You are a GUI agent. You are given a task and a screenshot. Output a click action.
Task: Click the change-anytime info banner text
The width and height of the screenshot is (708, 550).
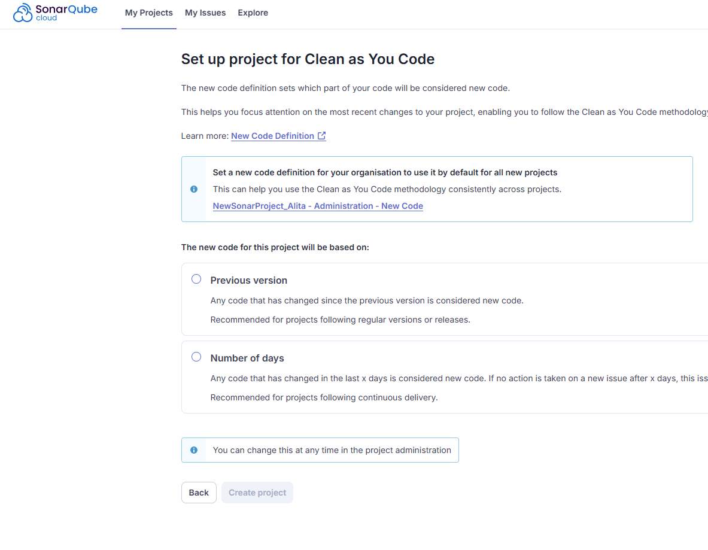[332, 450]
